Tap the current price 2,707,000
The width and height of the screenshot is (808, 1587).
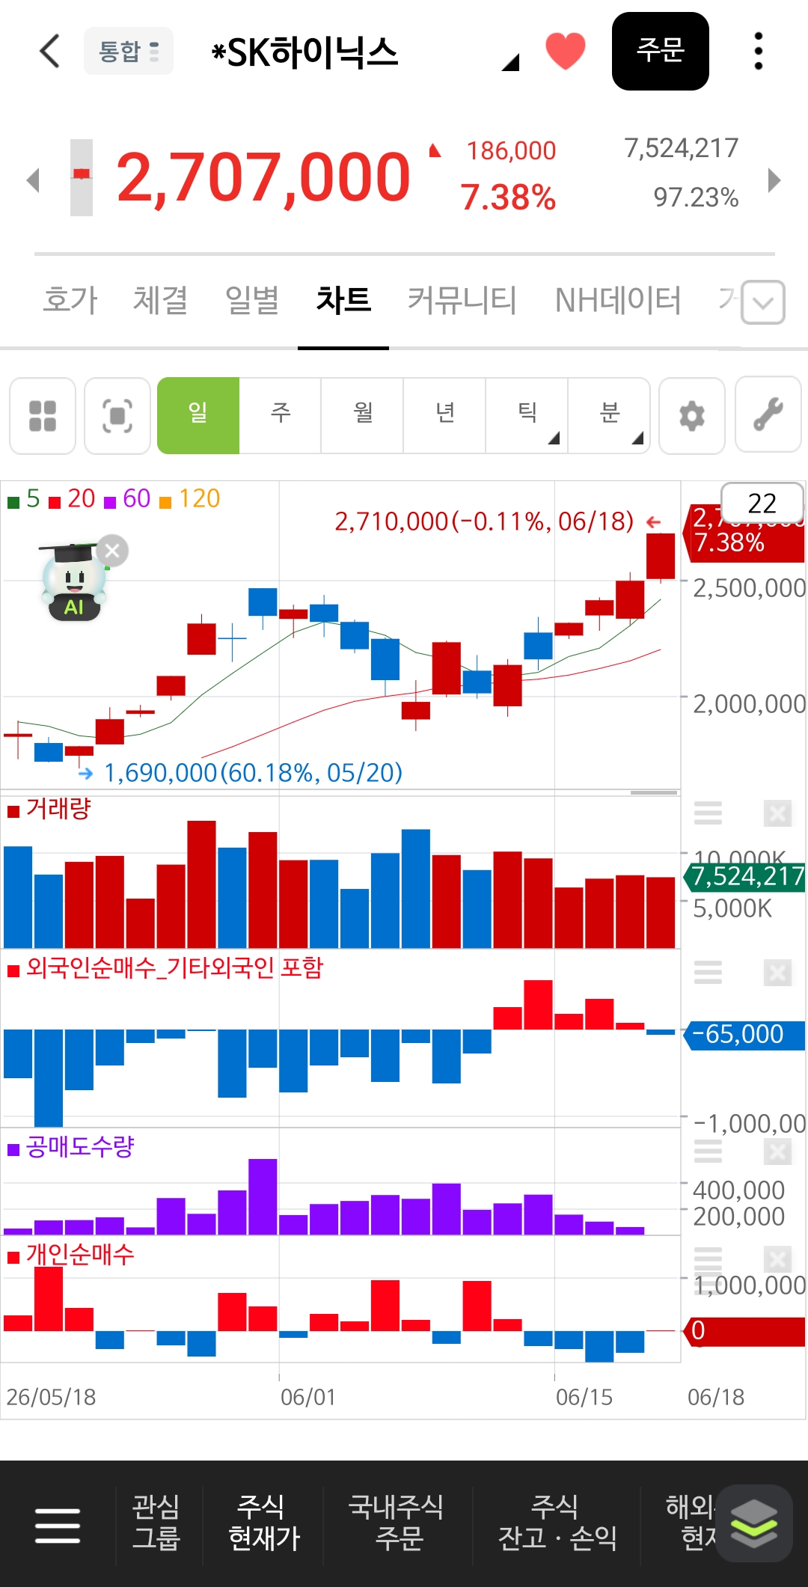tap(263, 177)
